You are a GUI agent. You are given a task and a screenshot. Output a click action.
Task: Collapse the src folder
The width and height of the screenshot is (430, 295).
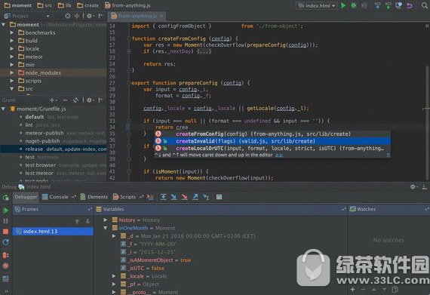point(12,88)
